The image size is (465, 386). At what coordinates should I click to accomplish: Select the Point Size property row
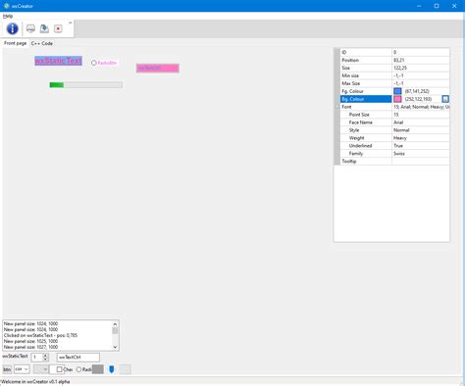[x=395, y=115]
